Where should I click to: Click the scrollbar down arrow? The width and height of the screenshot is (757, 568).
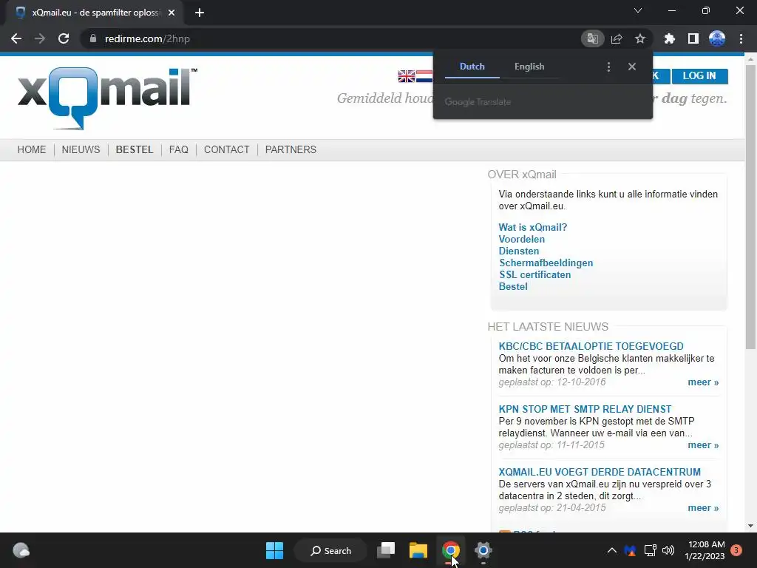tap(750, 526)
